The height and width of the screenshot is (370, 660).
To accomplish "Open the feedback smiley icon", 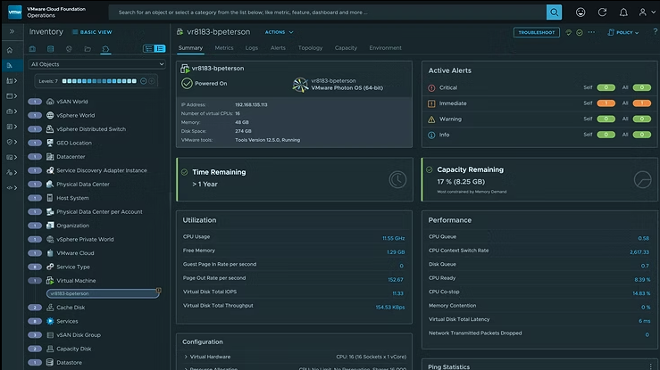I will click(x=581, y=12).
